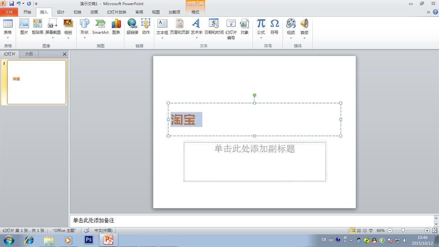Zoom in using plus button

pyautogui.click(x=427, y=231)
